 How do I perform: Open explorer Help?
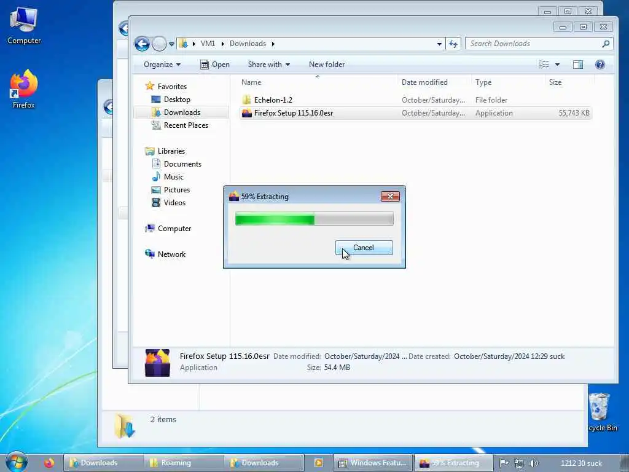click(x=600, y=65)
